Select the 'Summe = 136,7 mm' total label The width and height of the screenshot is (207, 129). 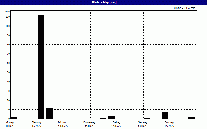(x=184, y=8)
